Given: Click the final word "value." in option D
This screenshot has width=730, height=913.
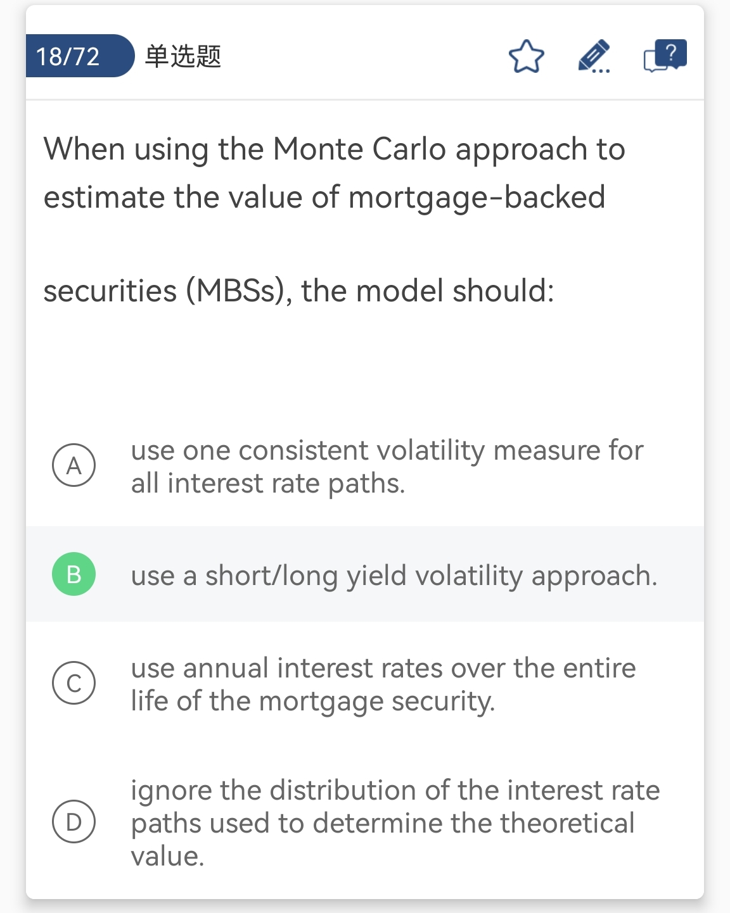Looking at the screenshot, I should point(167,856).
